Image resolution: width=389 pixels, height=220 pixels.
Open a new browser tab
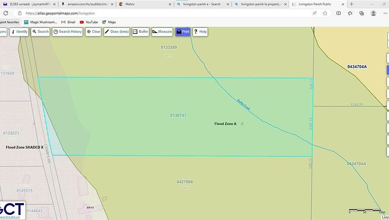351,4
